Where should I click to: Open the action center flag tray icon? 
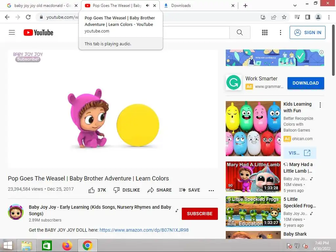(289, 245)
